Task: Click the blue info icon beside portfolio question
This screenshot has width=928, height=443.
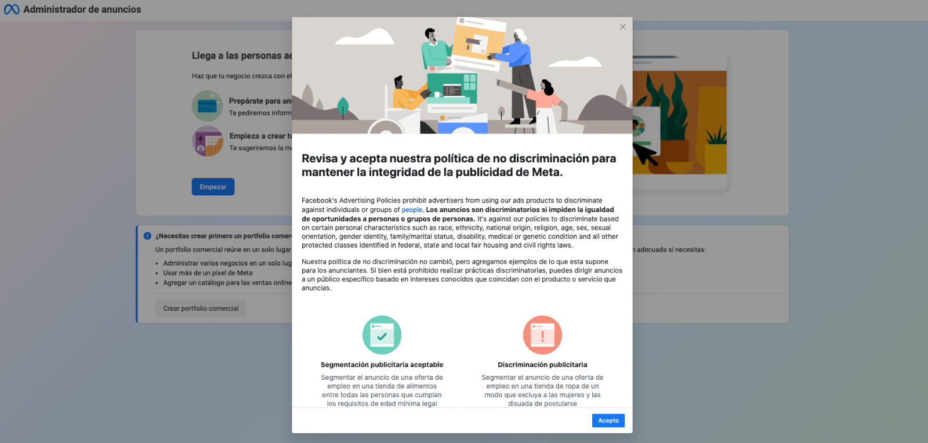Action: (x=147, y=236)
